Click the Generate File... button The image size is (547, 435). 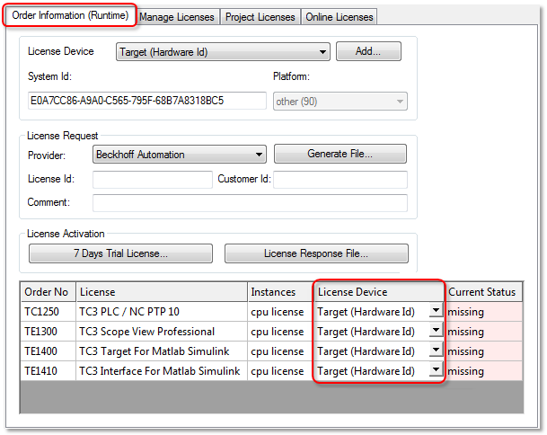tap(340, 154)
